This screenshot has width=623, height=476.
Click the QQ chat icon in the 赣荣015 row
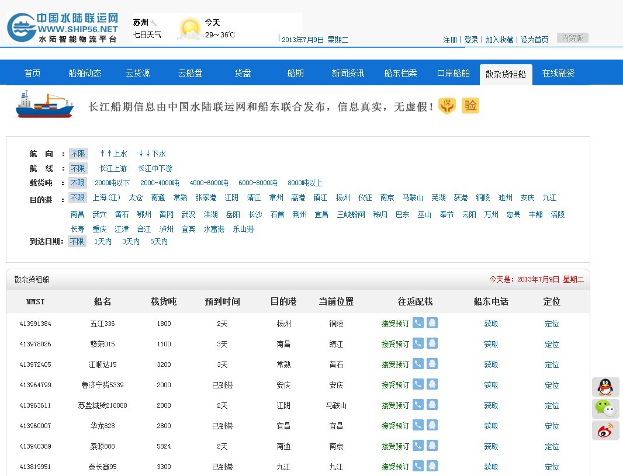tap(432, 343)
